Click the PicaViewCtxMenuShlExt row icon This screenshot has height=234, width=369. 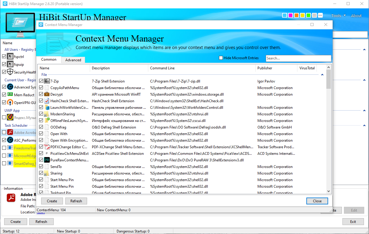pos(47,154)
